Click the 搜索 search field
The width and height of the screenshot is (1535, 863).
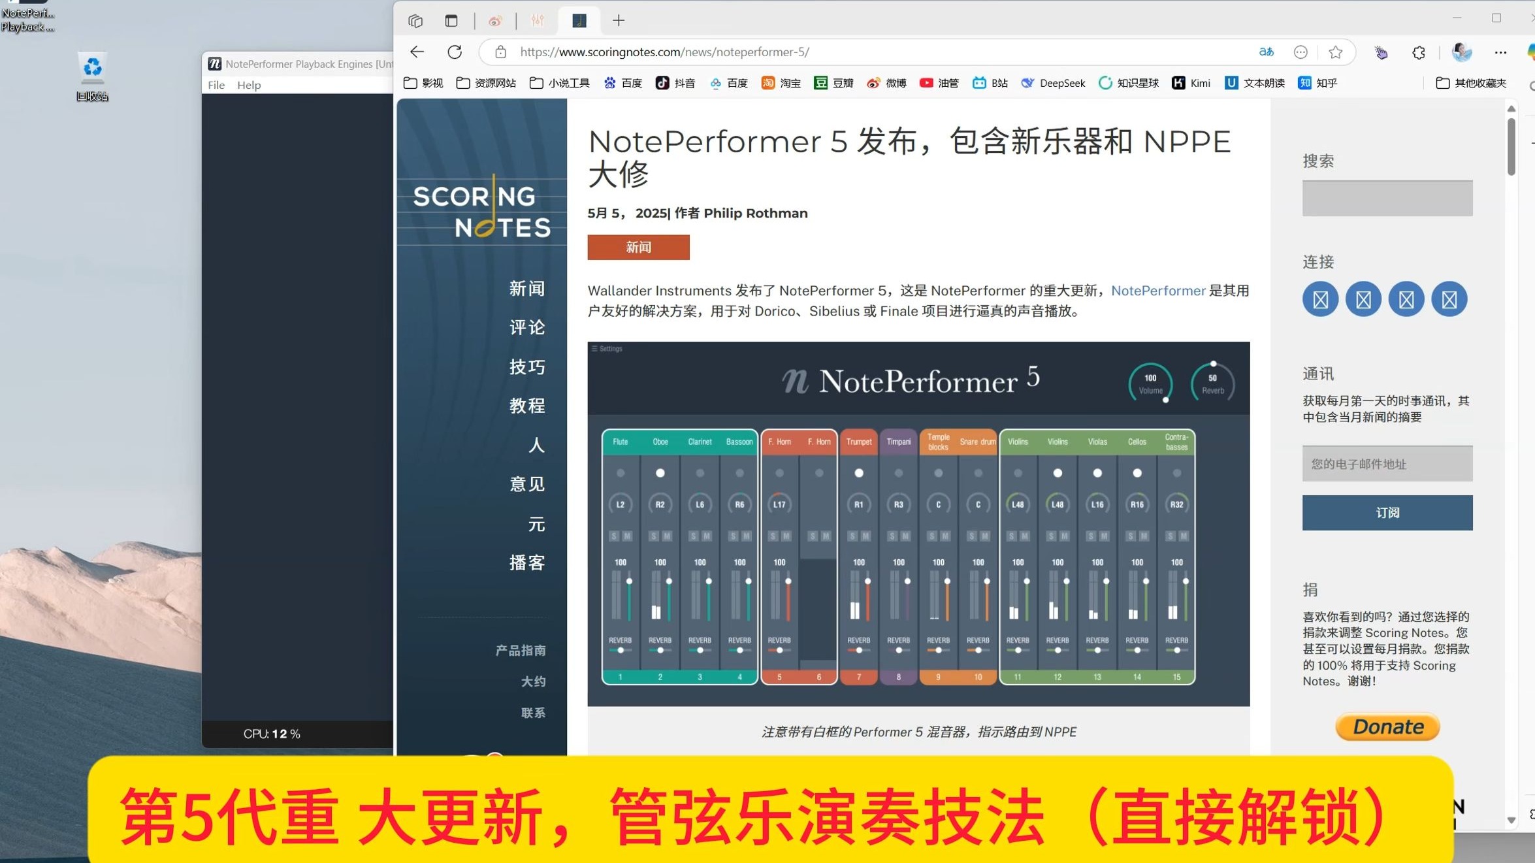pyautogui.click(x=1387, y=198)
